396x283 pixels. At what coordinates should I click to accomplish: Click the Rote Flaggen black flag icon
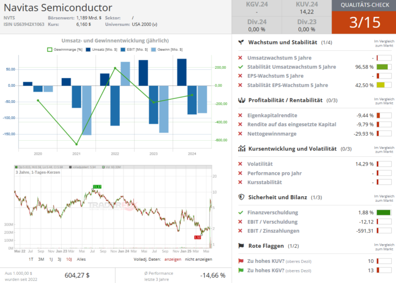tap(241, 246)
